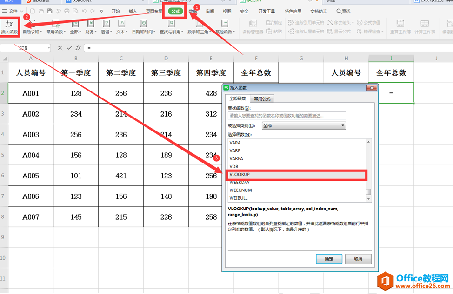Switch to the 特色应用 tab

pos(293,11)
